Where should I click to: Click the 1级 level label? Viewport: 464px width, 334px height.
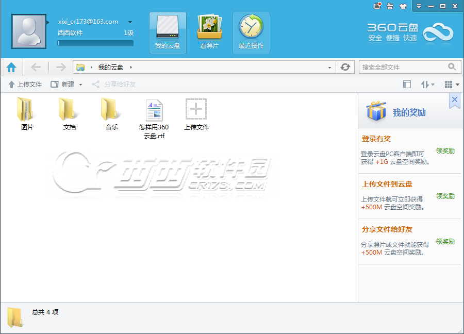coord(129,33)
